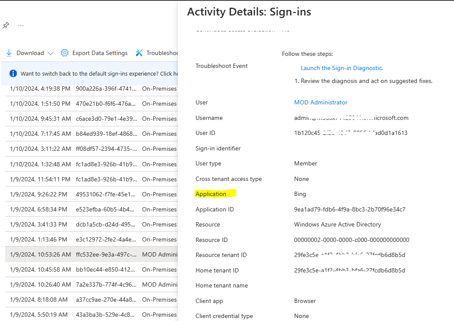
Task: Click request ID a37cc9ae-270e-44a8...
Action: [106, 300]
